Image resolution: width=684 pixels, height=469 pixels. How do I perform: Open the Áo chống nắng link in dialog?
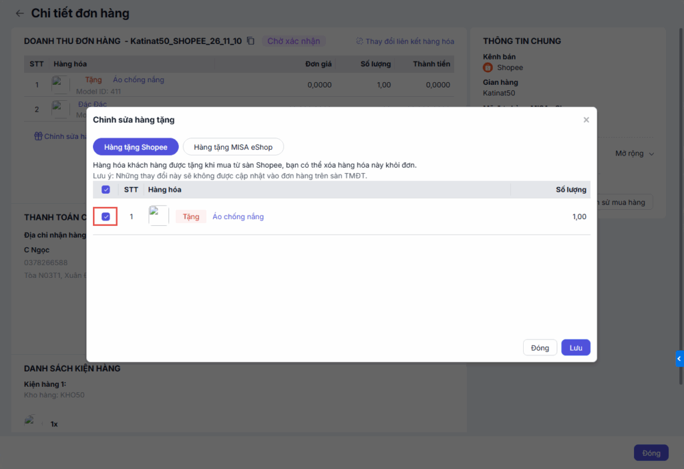coord(238,216)
